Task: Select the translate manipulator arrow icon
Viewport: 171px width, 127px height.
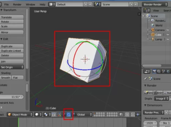Action: pos(64,114)
